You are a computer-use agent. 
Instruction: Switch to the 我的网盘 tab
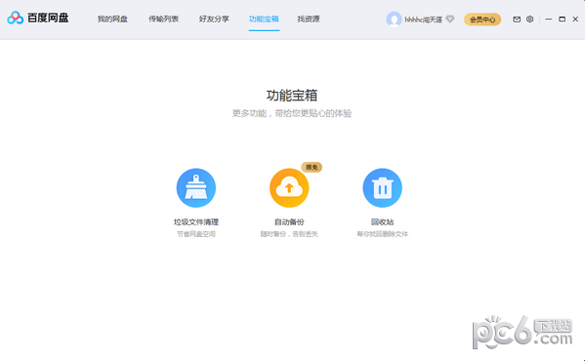click(112, 19)
